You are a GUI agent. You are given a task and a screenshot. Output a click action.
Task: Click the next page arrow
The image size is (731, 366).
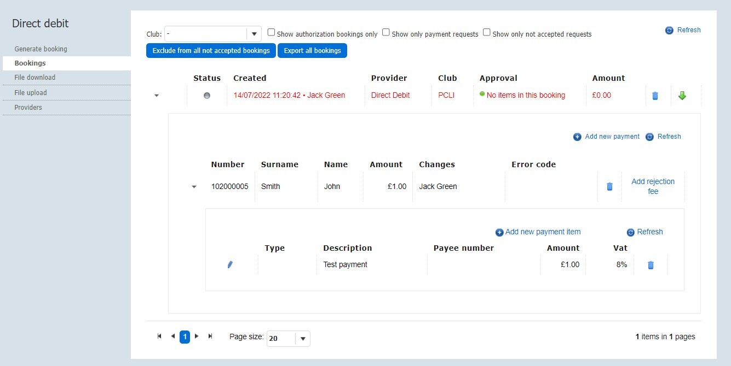[197, 337]
